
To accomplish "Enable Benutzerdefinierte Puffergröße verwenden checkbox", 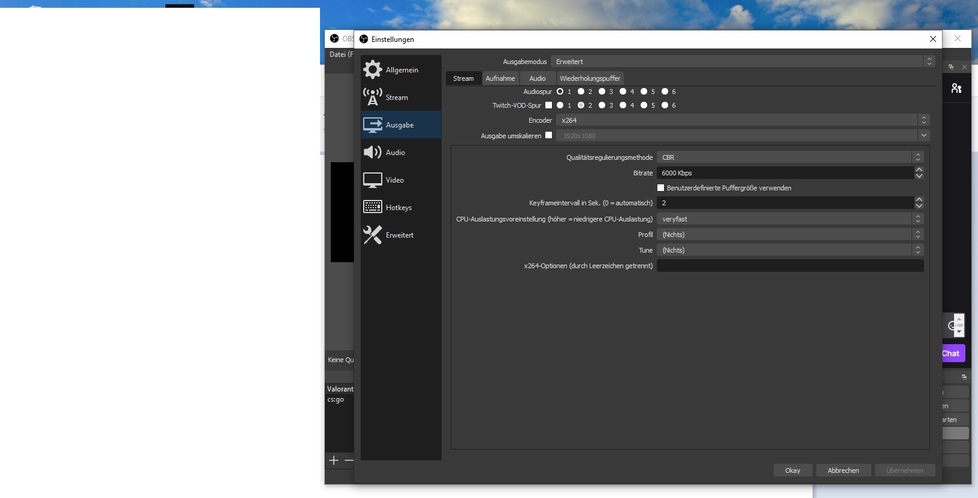I will (x=660, y=188).
